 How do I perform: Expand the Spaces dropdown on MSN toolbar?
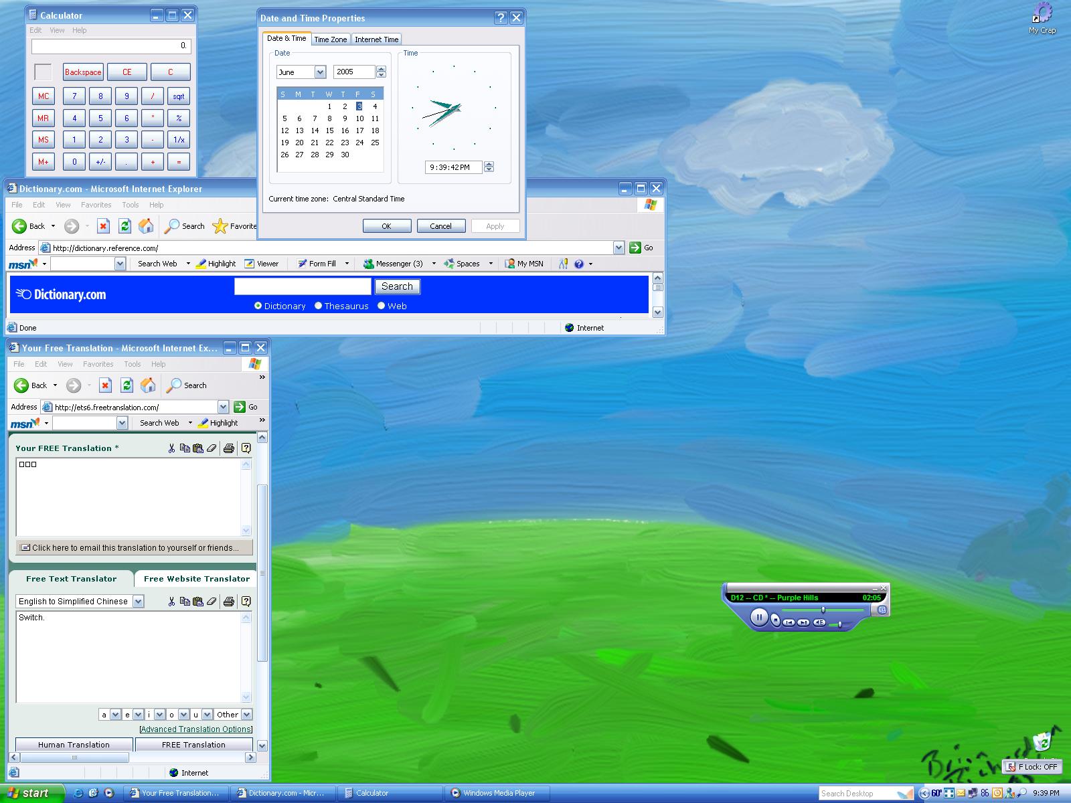click(491, 264)
